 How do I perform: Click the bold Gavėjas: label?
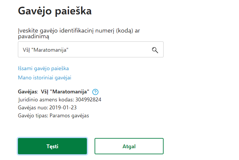tap(28, 92)
